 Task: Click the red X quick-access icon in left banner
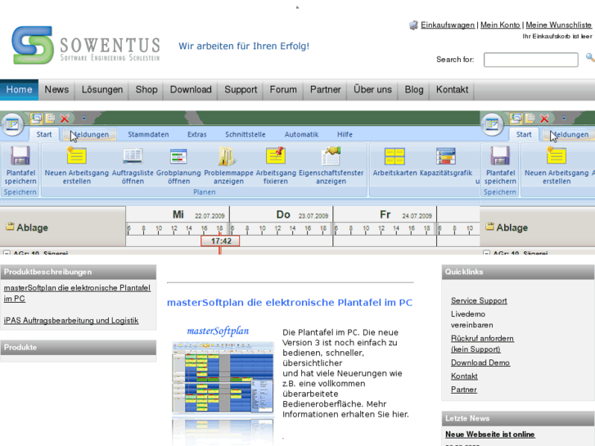coord(65,119)
